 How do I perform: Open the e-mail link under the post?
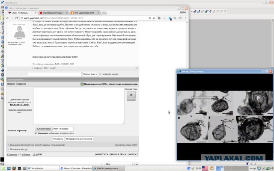point(52,68)
